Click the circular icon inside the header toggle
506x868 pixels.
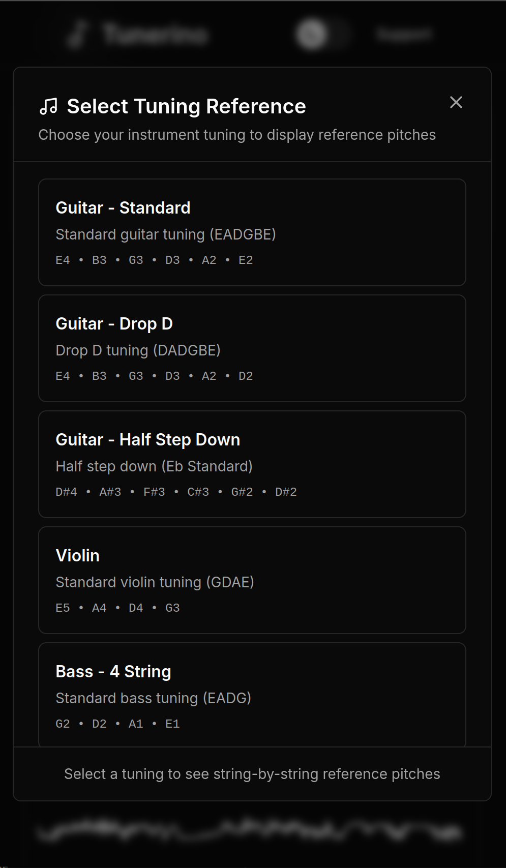[x=311, y=34]
